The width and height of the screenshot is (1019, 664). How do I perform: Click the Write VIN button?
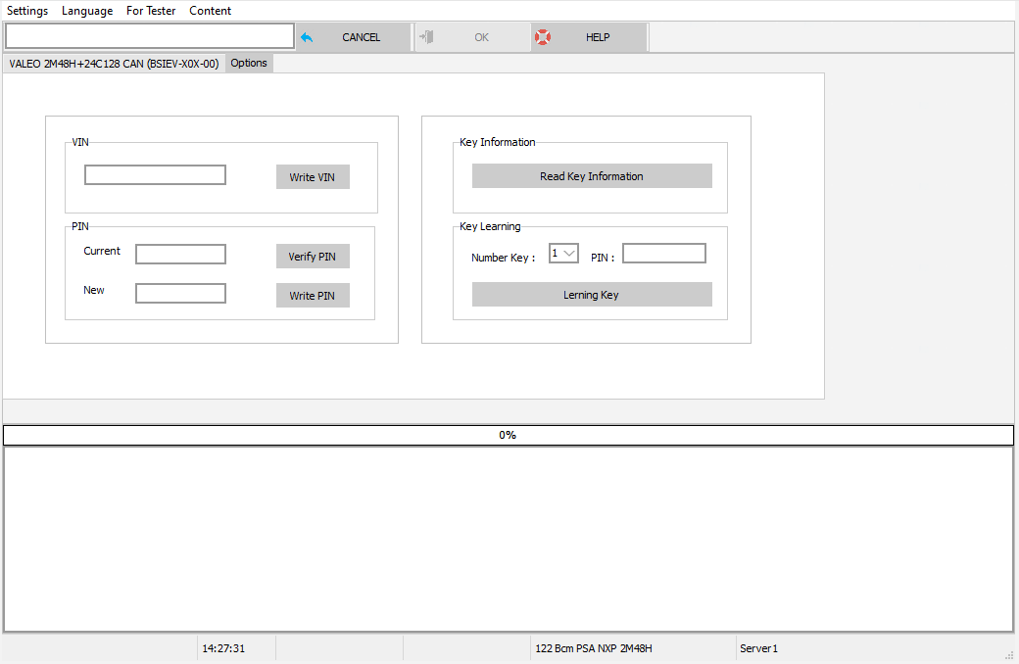313,176
